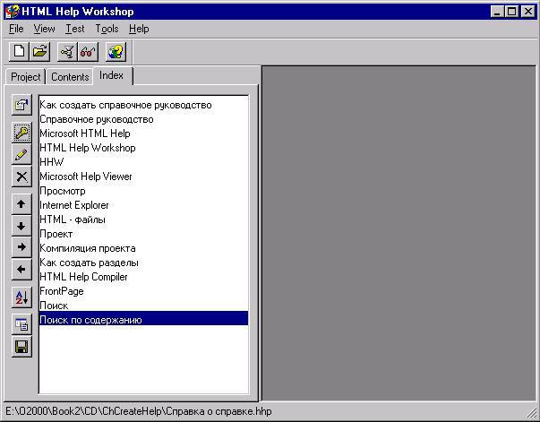Select 'Microsoft Help Viewer' keyword
The height and width of the screenshot is (422, 540).
pyautogui.click(x=143, y=177)
